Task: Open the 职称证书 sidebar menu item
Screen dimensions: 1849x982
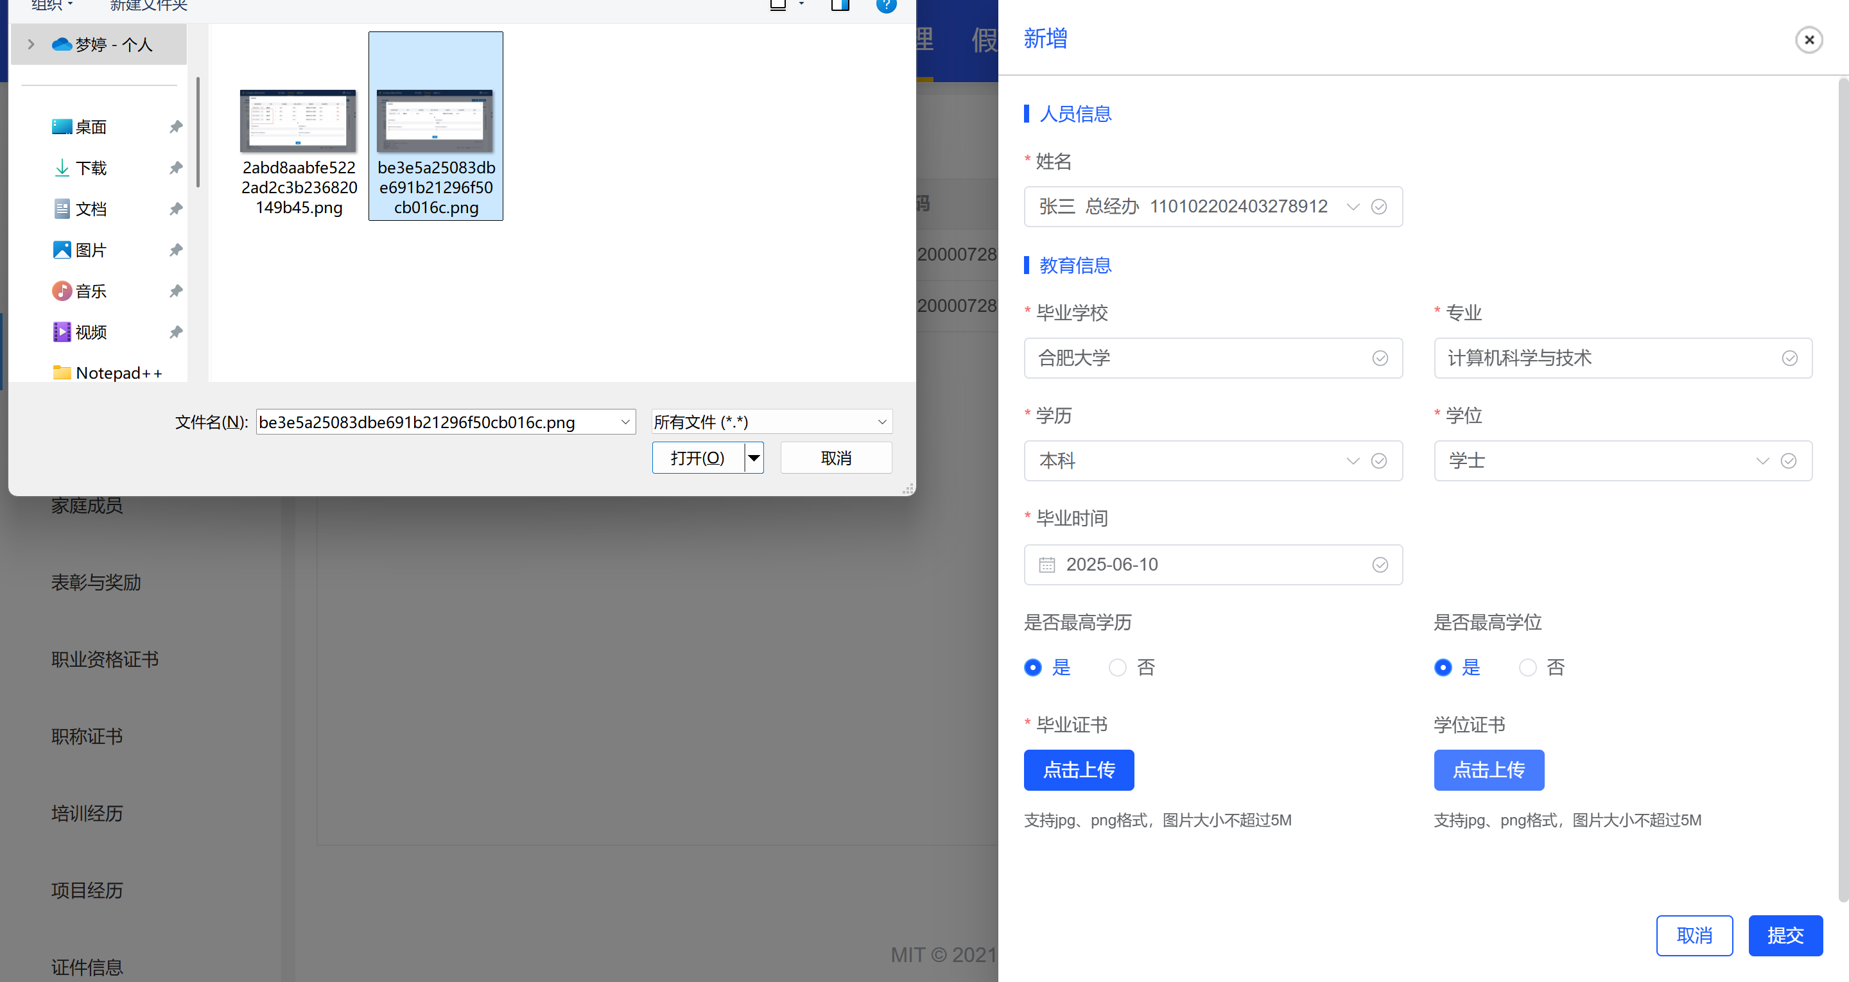Action: point(87,737)
